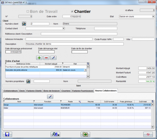Screen dimensions: 157x139
Task: Click the pencil edit button above Ordre d'achat
Action: coord(53,58)
